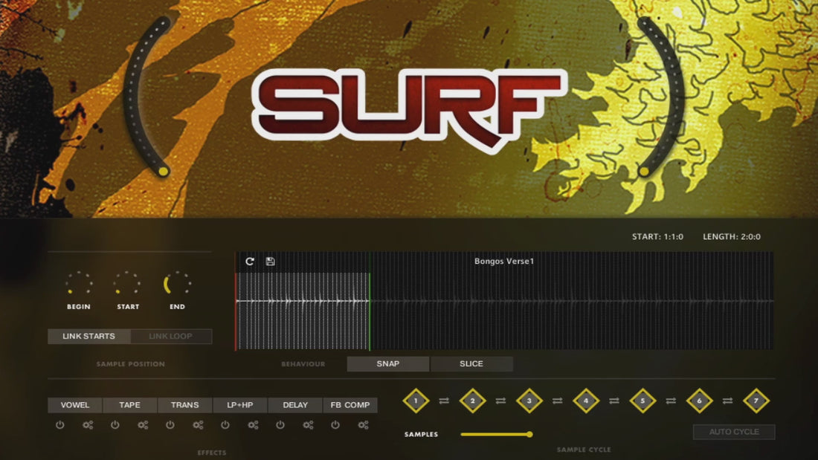This screenshot has height=460, width=818.
Task: Open settings gears for the LP+HP effect
Action: point(253,425)
